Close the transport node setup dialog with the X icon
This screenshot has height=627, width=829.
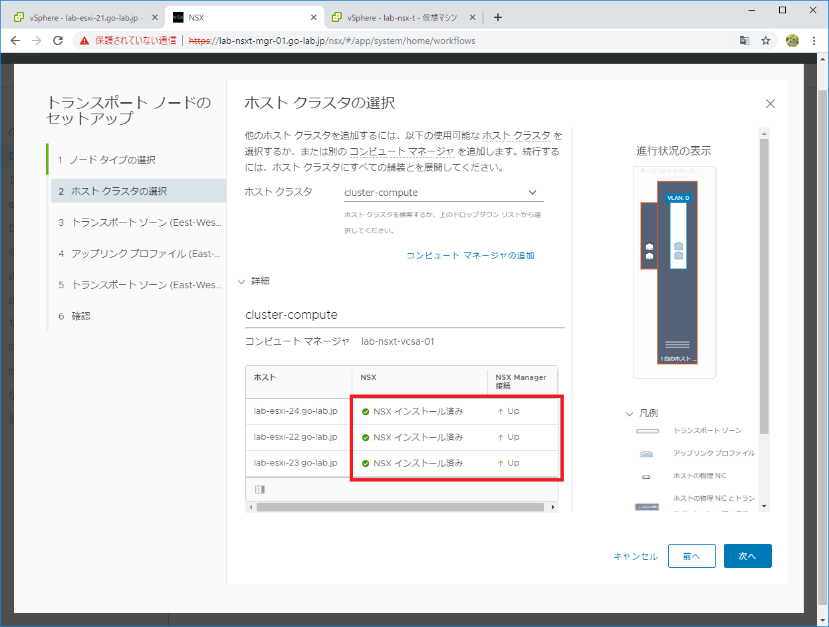(x=770, y=104)
